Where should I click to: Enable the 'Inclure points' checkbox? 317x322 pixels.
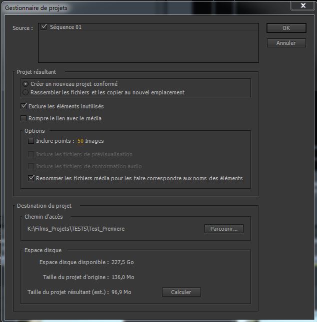point(31,141)
